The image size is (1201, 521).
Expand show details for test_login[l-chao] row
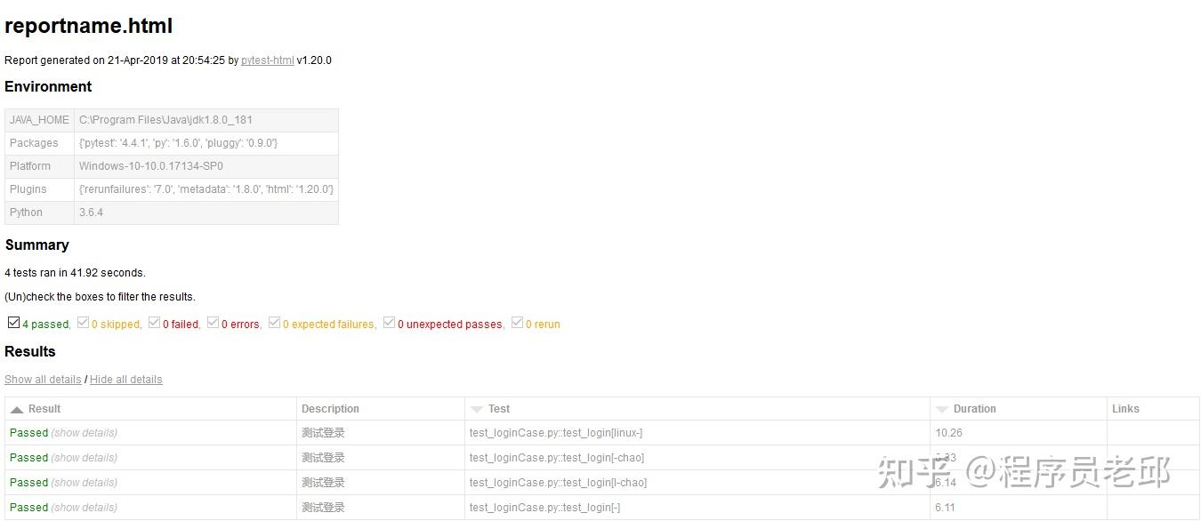click(x=85, y=483)
